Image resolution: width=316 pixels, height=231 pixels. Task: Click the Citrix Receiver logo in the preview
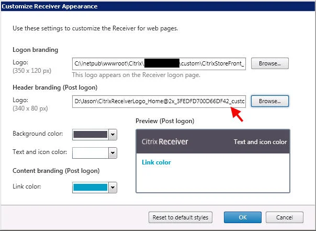pos(165,141)
